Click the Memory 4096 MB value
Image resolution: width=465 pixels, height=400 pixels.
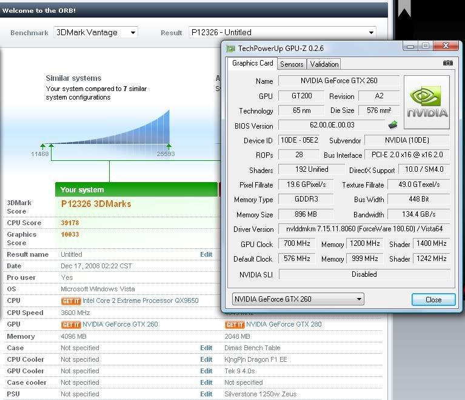point(73,336)
